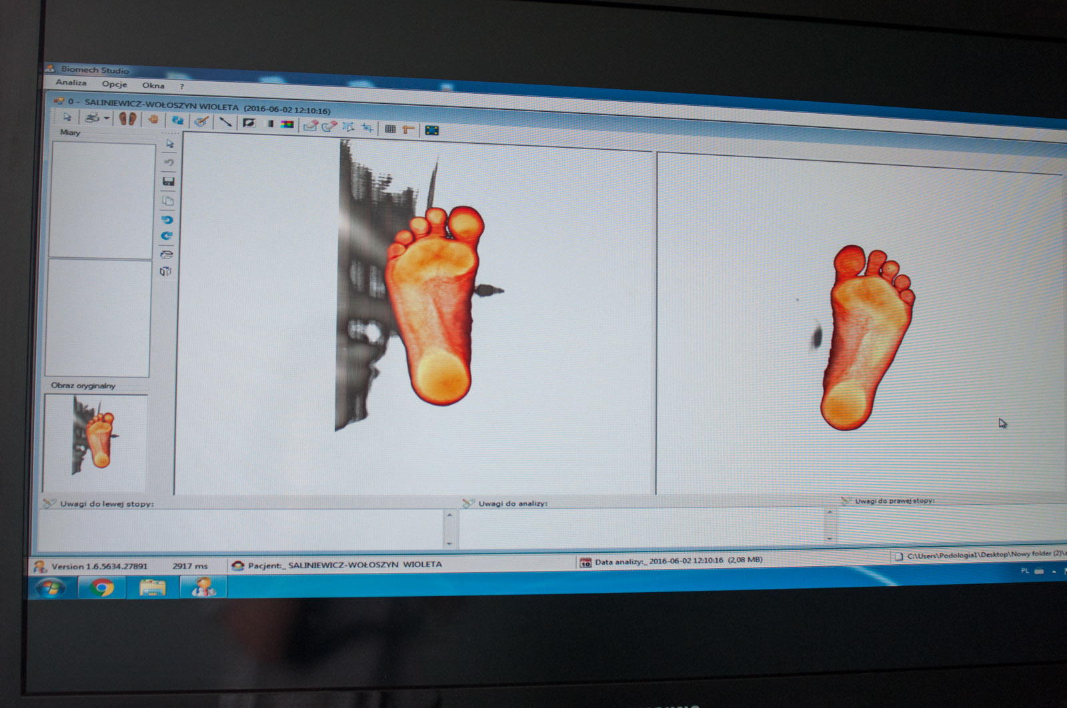
Task: Click the 3D cube rotate icon
Action: coord(165,271)
